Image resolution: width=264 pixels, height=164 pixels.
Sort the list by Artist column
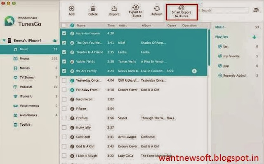click(x=123, y=26)
